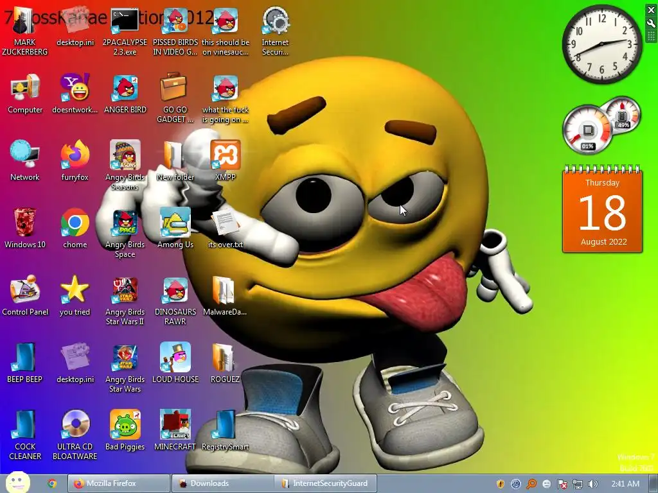The image size is (658, 493).
Task: Launch the XMPP shortcut icon
Action: 226,161
